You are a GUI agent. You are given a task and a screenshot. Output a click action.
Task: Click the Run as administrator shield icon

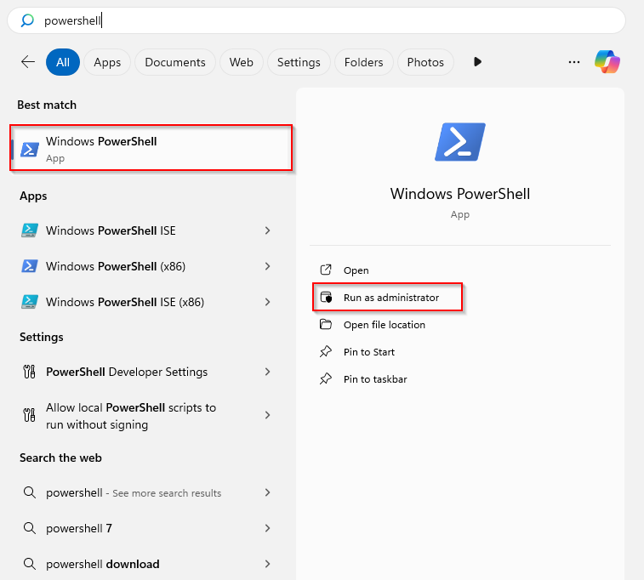point(326,297)
